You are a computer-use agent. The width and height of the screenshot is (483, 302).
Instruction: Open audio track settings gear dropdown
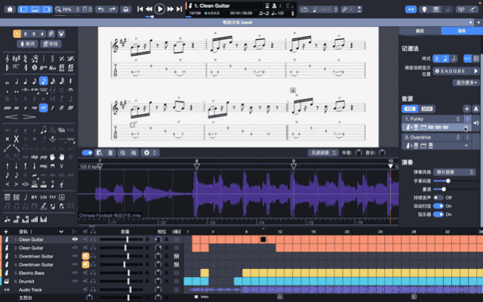[x=147, y=153]
